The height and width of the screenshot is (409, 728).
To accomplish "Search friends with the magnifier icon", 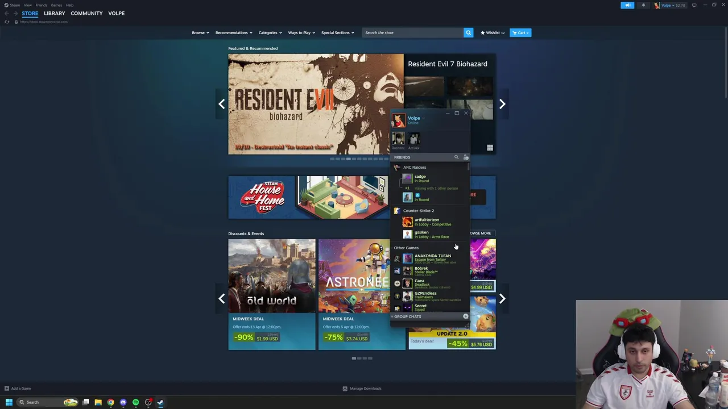I will click(456, 157).
